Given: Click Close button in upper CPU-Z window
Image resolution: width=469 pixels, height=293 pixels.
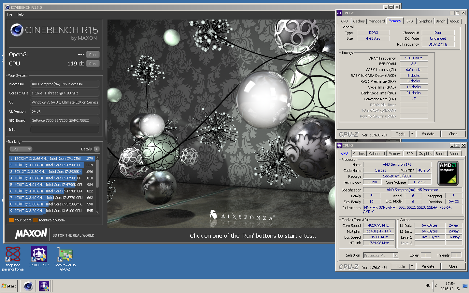Looking at the screenshot, I should tap(453, 134).
